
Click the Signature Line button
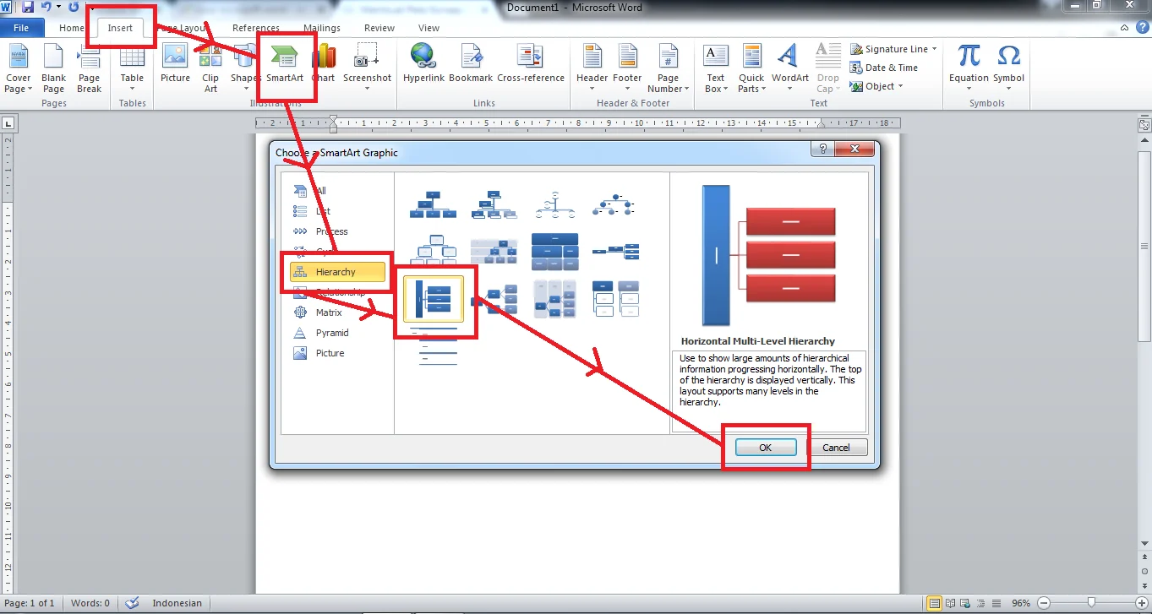893,49
